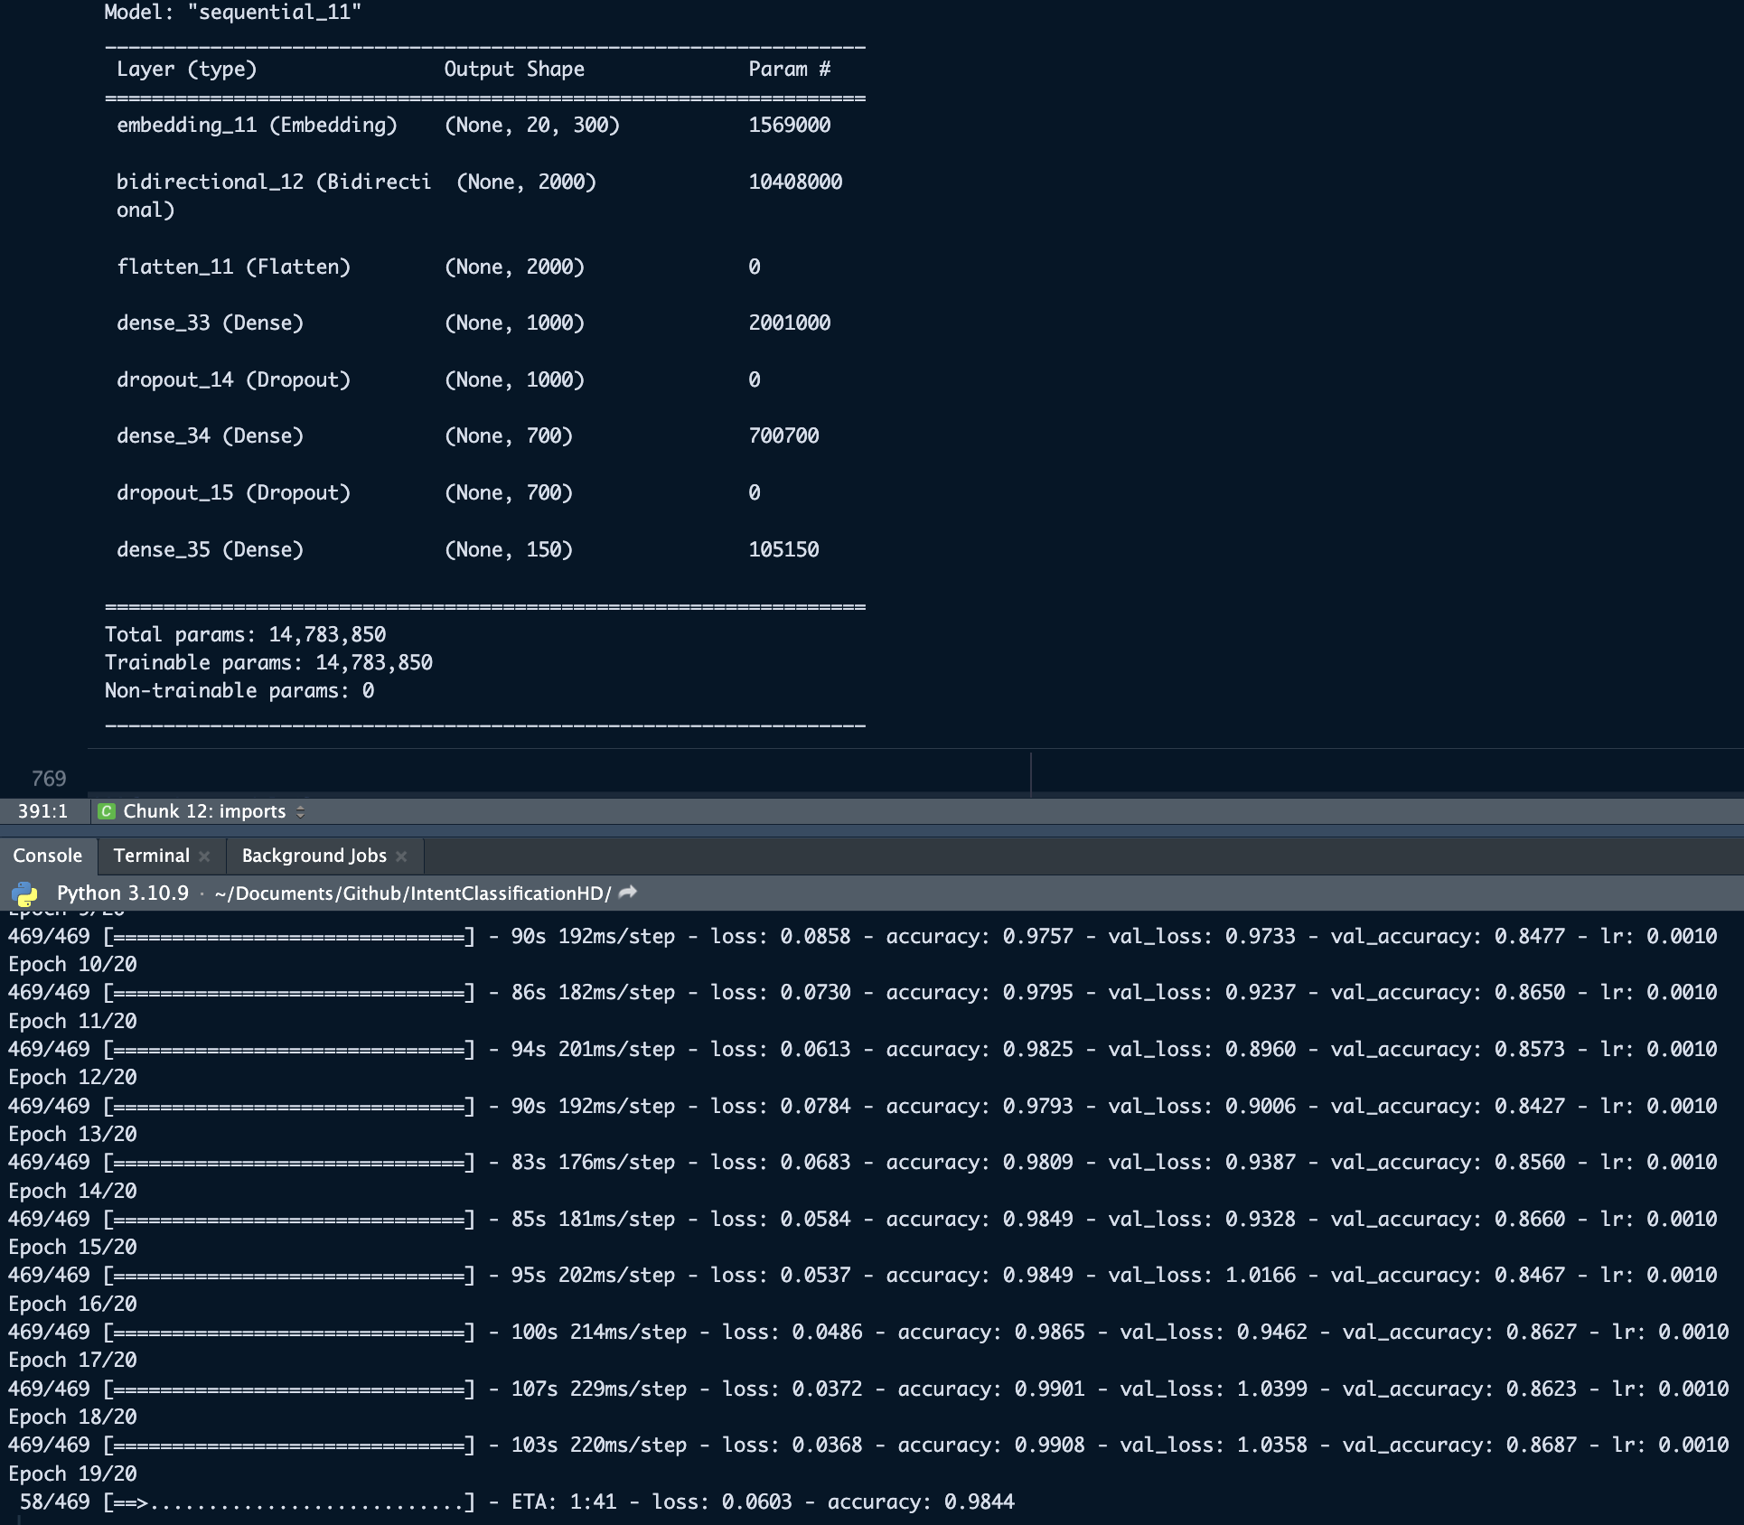
Task: Close the Terminal tab
Action: pyautogui.click(x=204, y=856)
